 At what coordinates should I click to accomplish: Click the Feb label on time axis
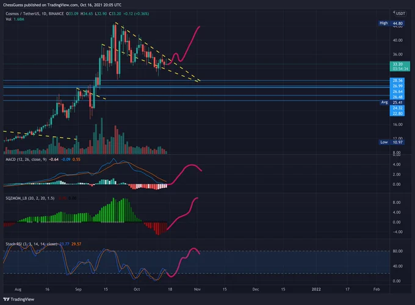click(x=377, y=289)
